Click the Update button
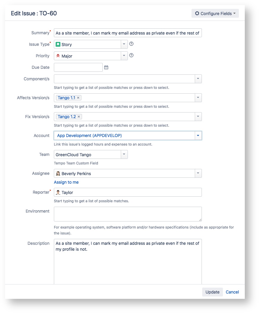The height and width of the screenshot is (313, 259). (x=212, y=292)
